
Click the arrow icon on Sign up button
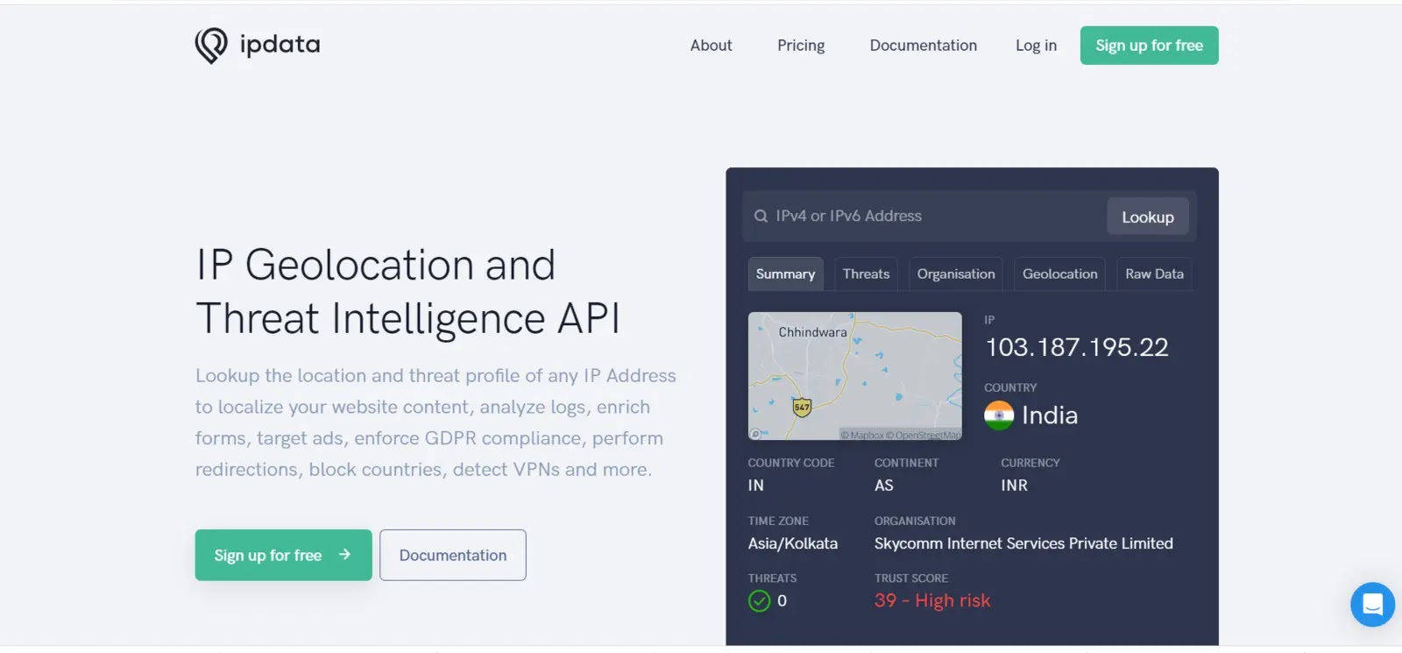(345, 555)
